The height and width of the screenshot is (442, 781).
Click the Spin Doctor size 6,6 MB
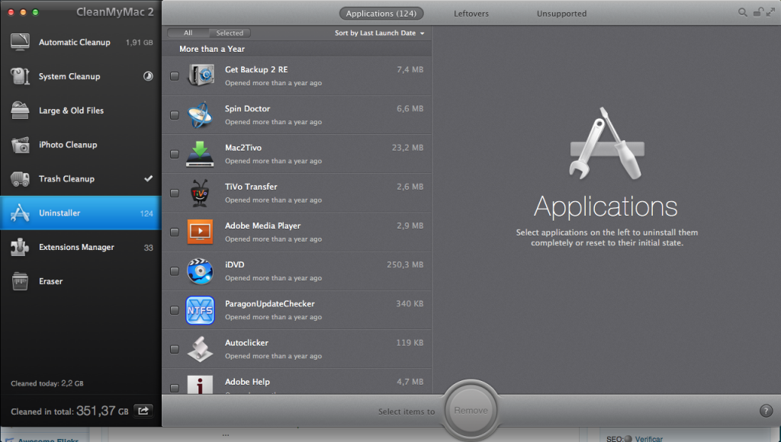click(x=410, y=108)
